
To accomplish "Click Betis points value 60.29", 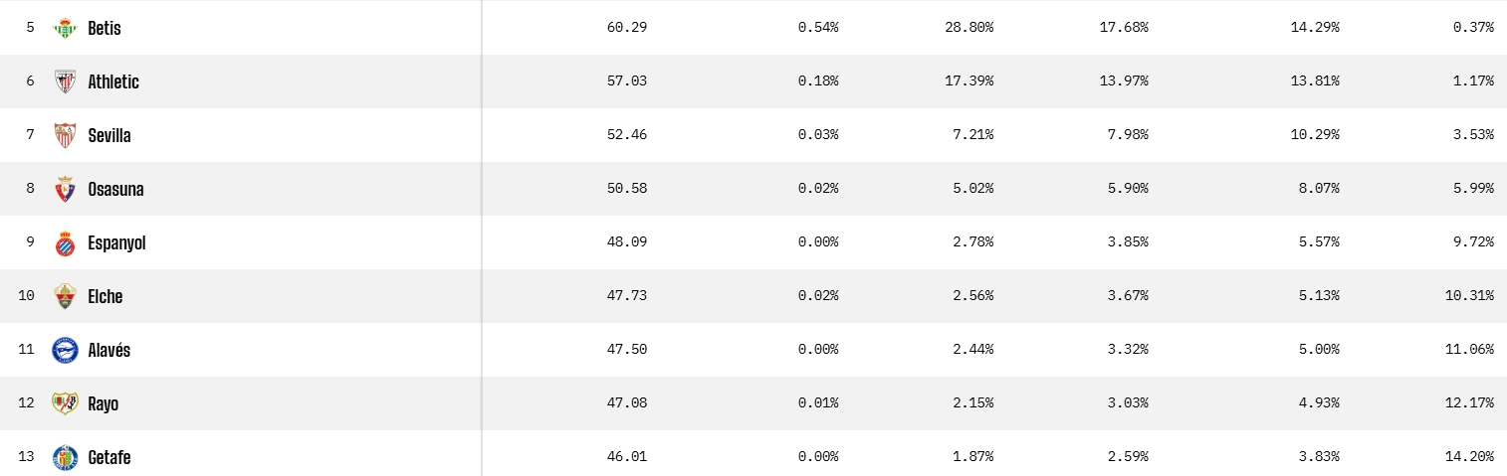I will tap(626, 28).
